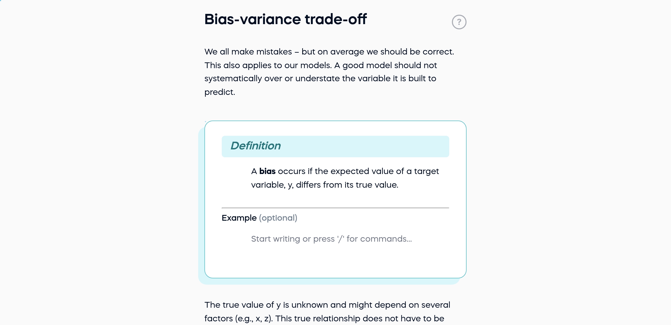Click the divider line above Example section
The height and width of the screenshot is (325, 671).
pyautogui.click(x=335, y=208)
